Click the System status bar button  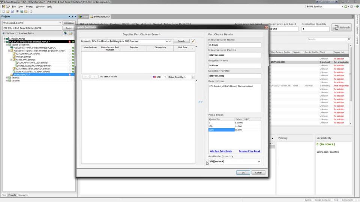pos(308,200)
